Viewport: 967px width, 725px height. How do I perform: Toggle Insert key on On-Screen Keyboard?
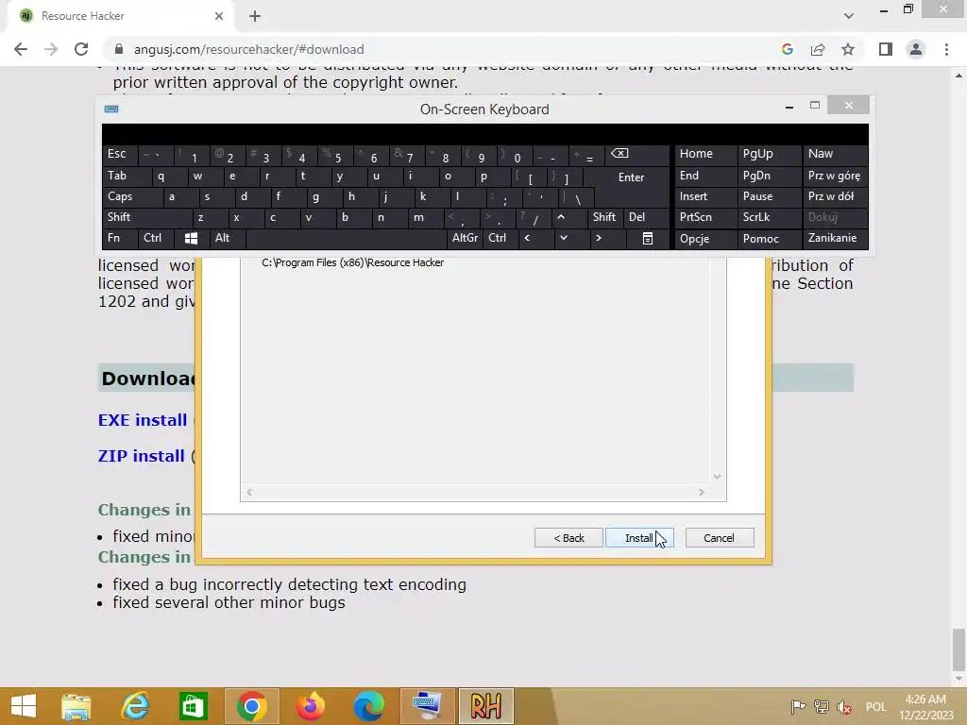(x=706, y=196)
